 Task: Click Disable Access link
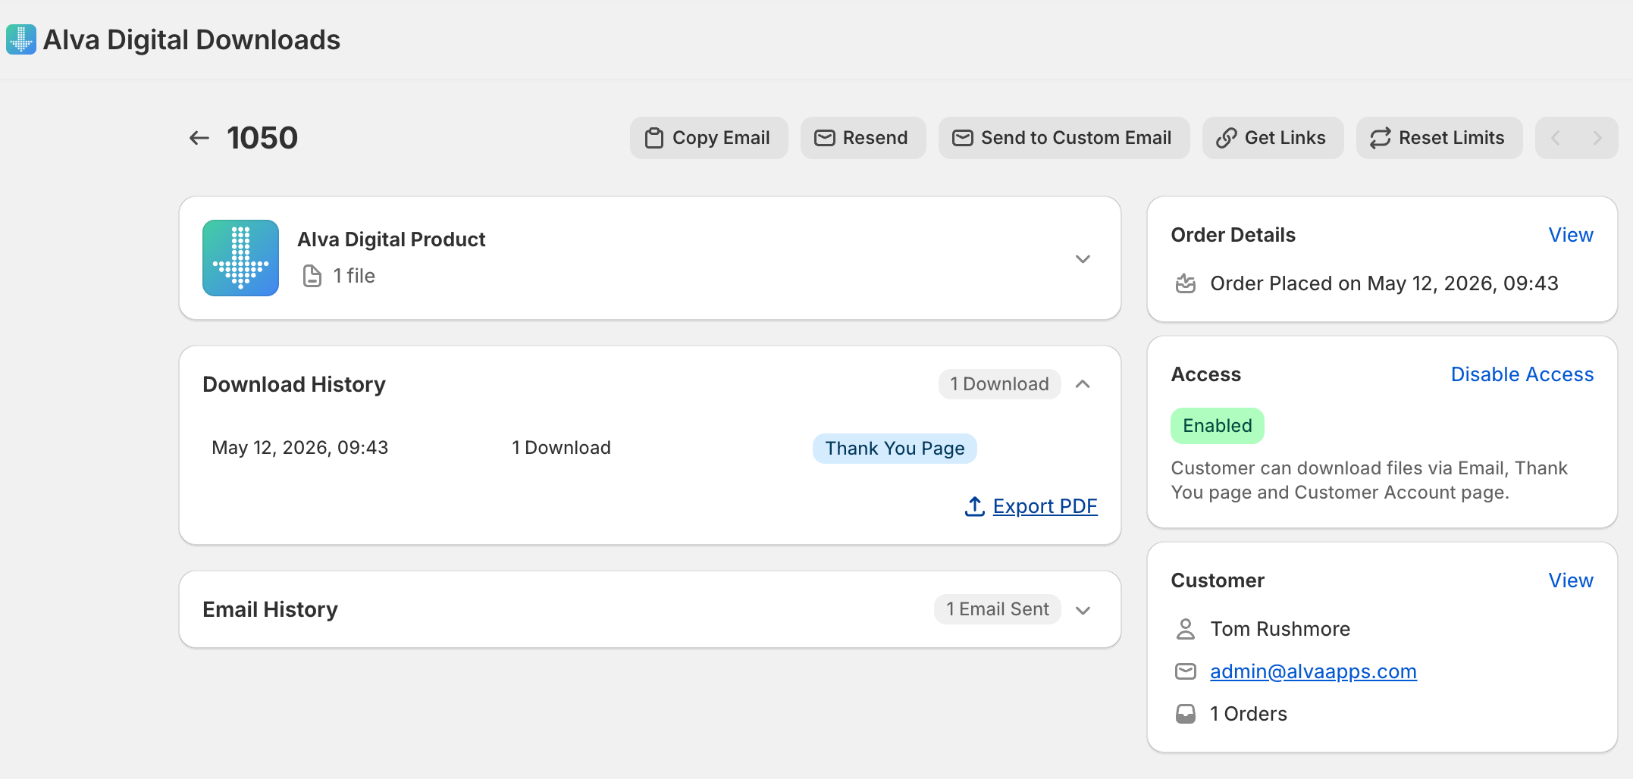click(1522, 374)
